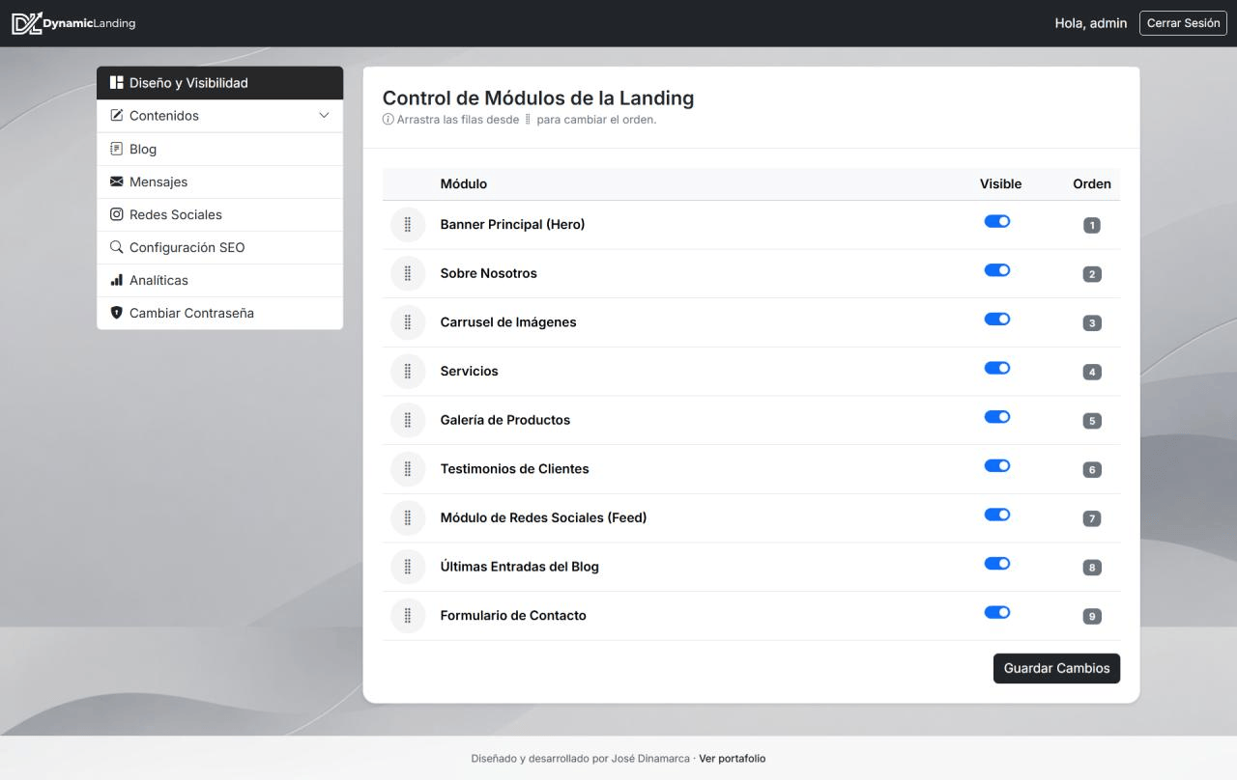Image resolution: width=1237 pixels, height=780 pixels.
Task: Click order badge 1 for Banner Principal
Action: point(1092,226)
